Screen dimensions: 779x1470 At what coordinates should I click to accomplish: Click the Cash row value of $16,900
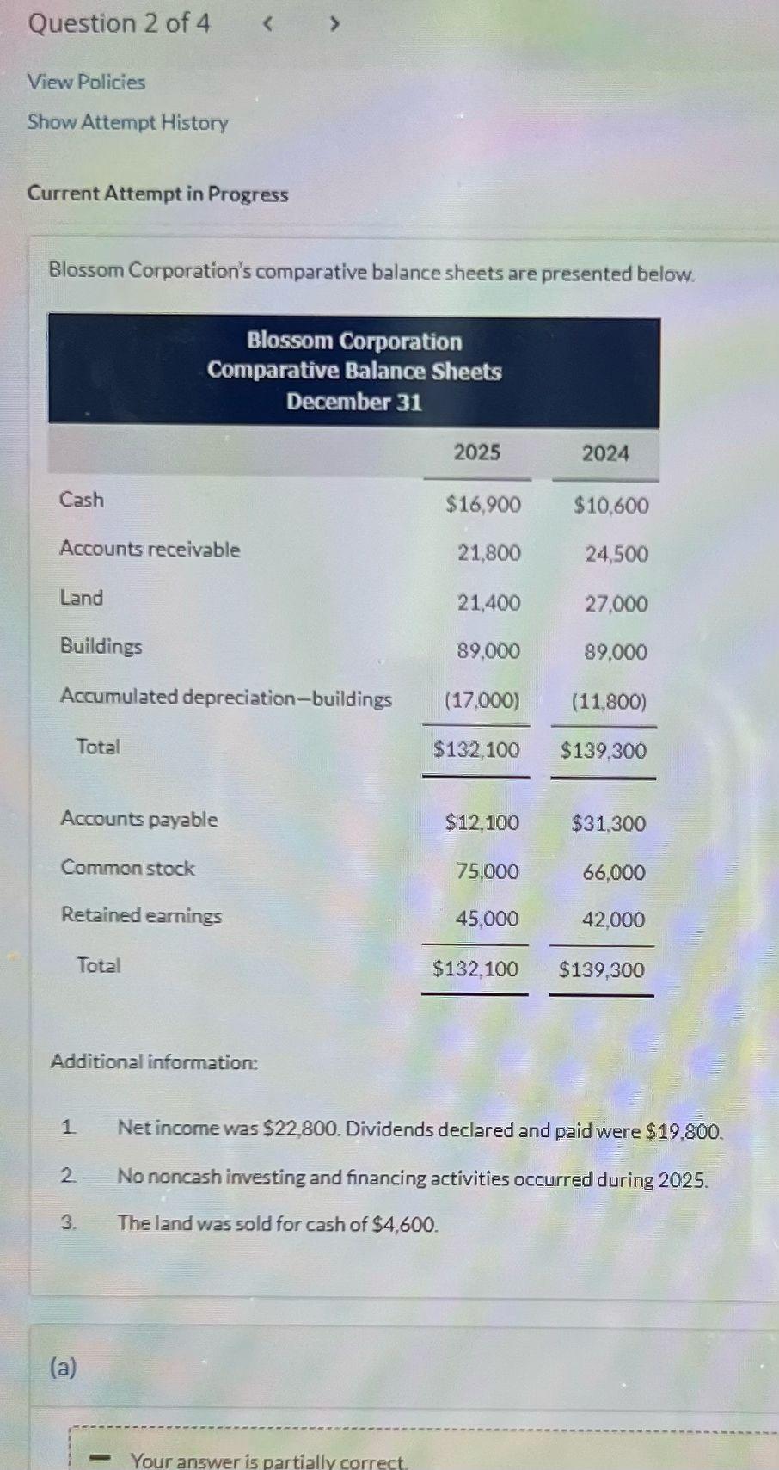[482, 505]
